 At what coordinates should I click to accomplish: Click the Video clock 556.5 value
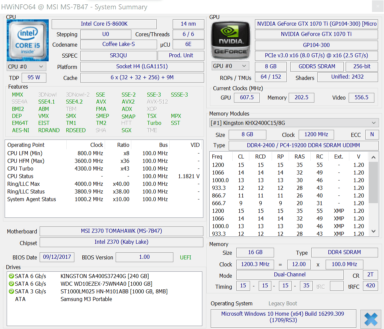(x=361, y=98)
